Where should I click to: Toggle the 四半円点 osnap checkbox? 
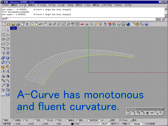[88, 120]
